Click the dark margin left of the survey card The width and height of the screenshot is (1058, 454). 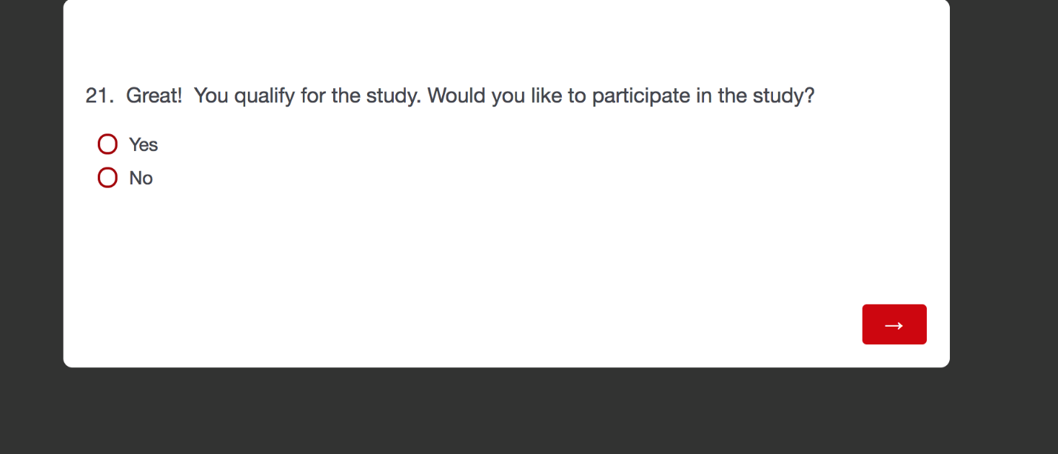click(x=31, y=222)
